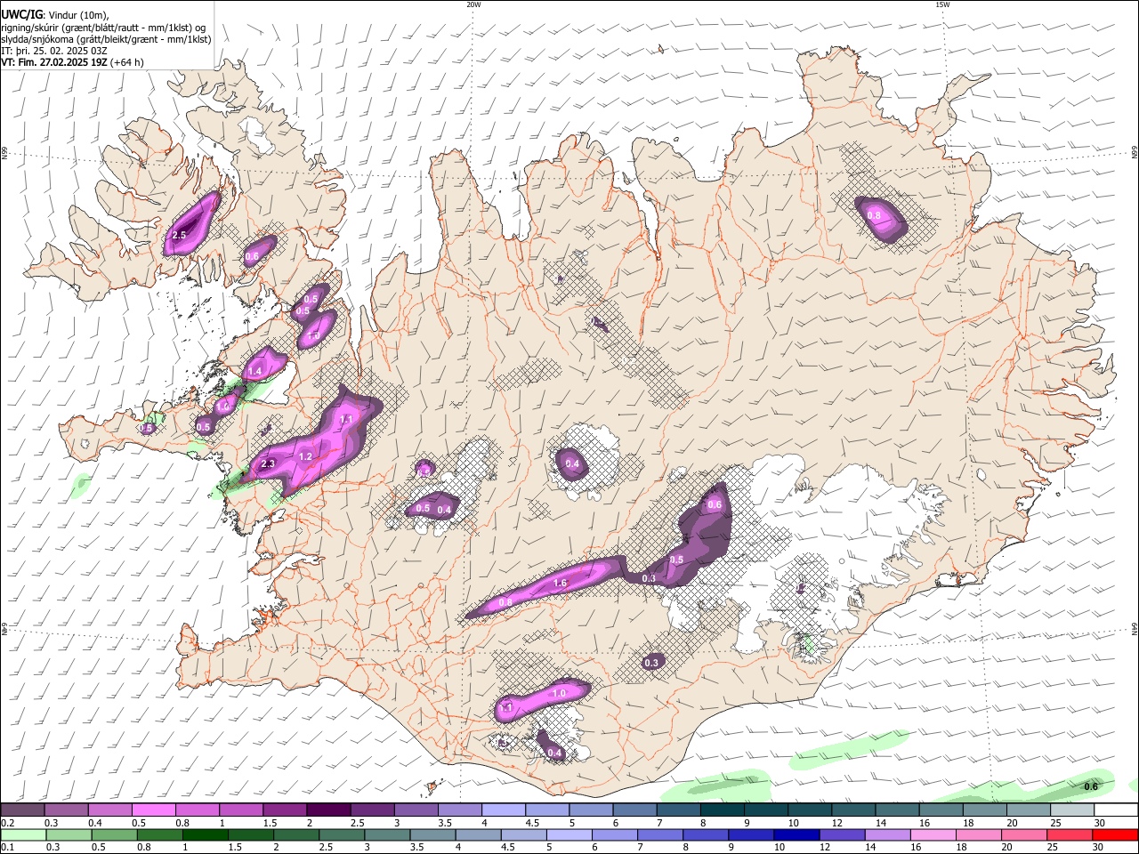
Task: Pick darkest green swatch at 1 lower legend
Action: coord(205,834)
